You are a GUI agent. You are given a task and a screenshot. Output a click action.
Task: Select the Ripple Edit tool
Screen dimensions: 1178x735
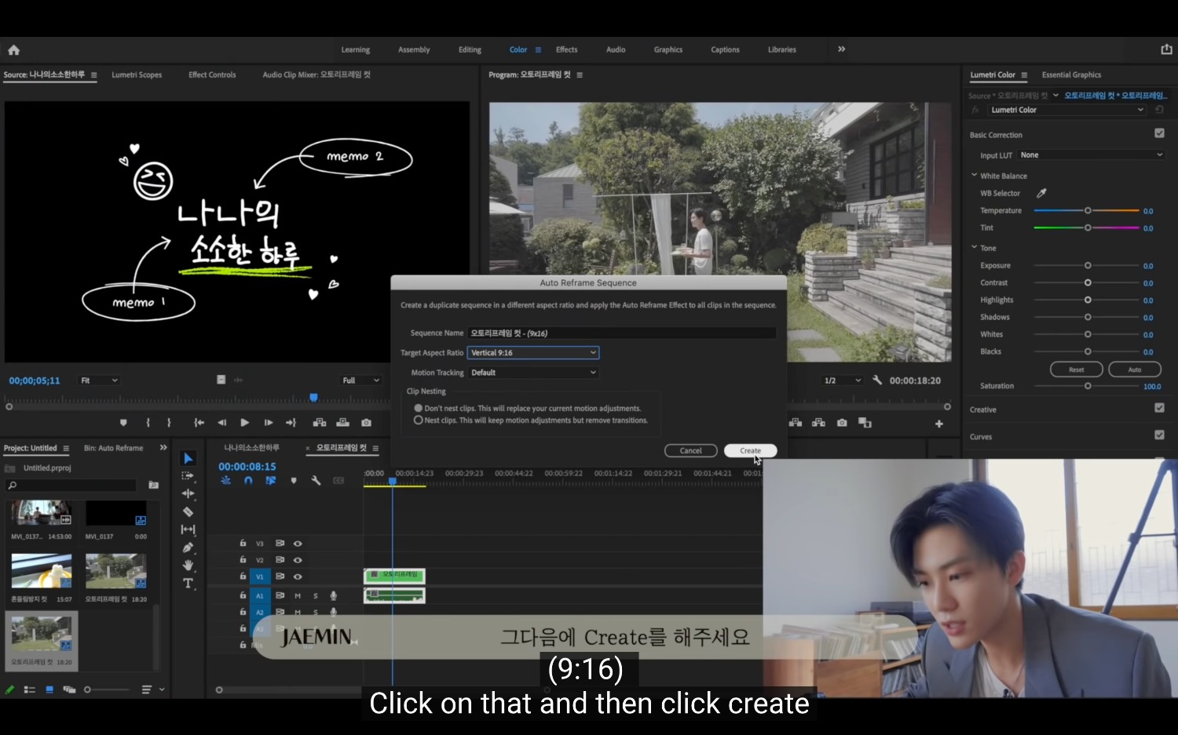[188, 493]
